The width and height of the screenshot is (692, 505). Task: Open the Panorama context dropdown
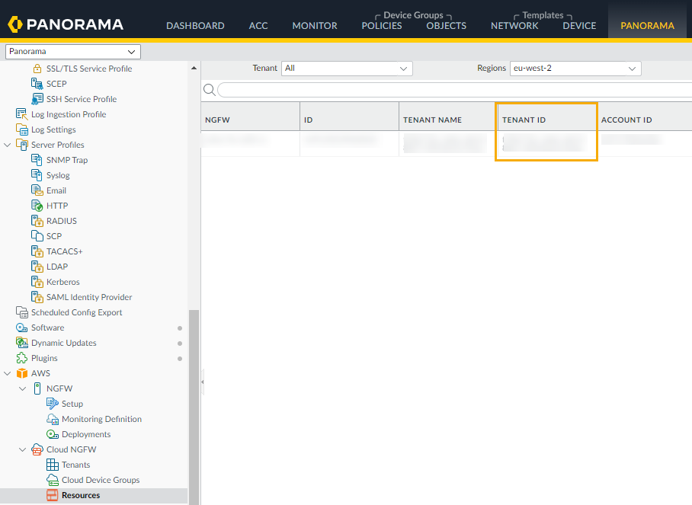coord(72,52)
